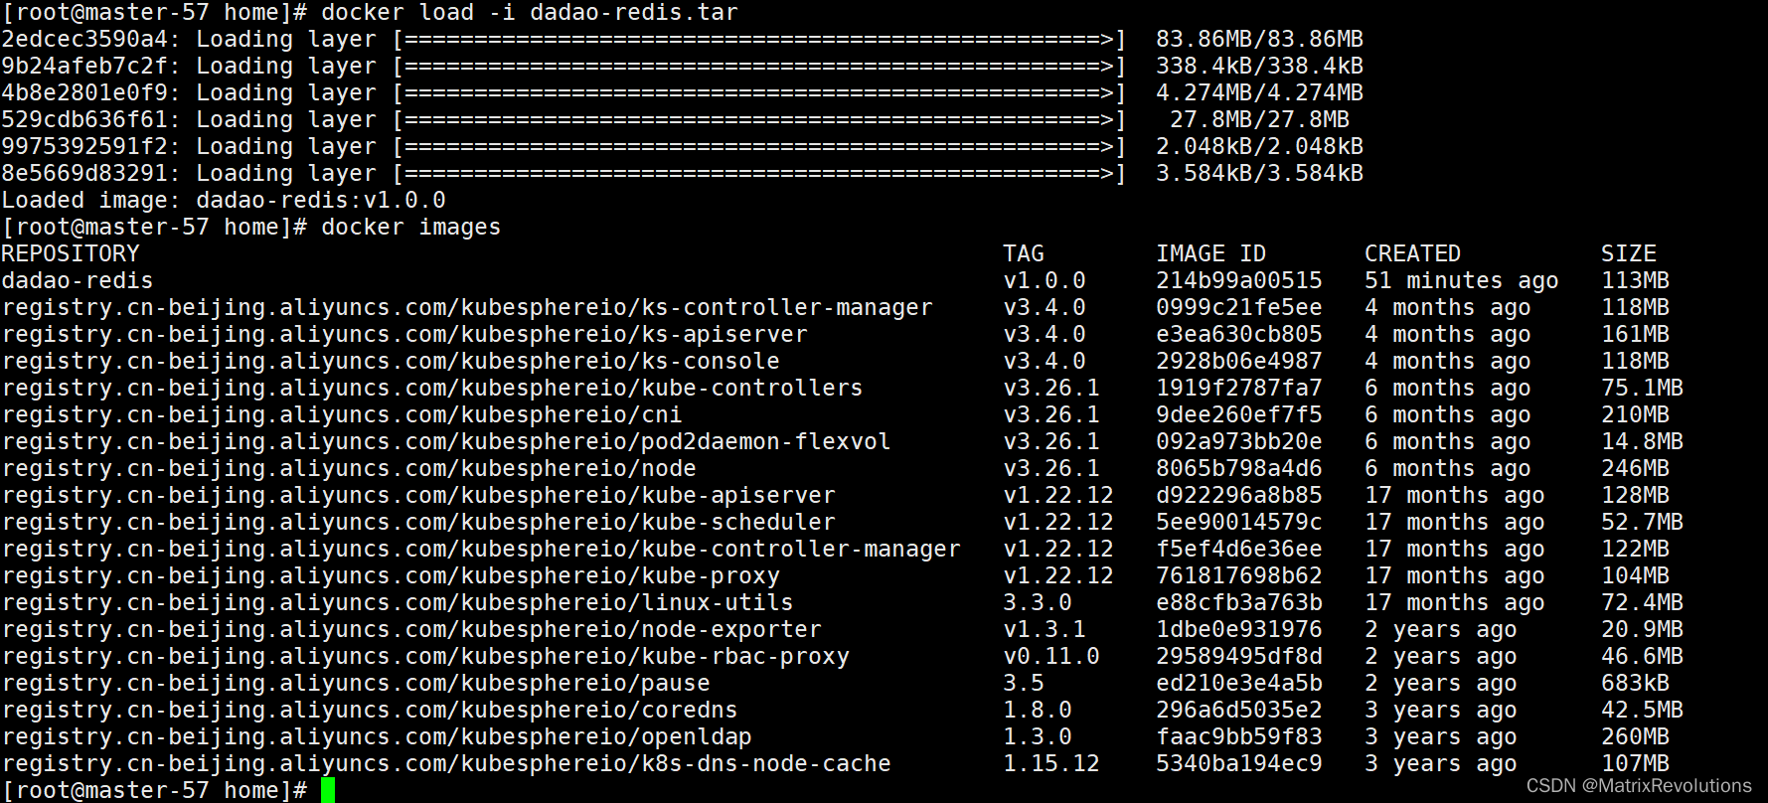The height and width of the screenshot is (803, 1768).
Task: Click the 83.86MB/83.86MB progress value
Action: pos(1259,40)
